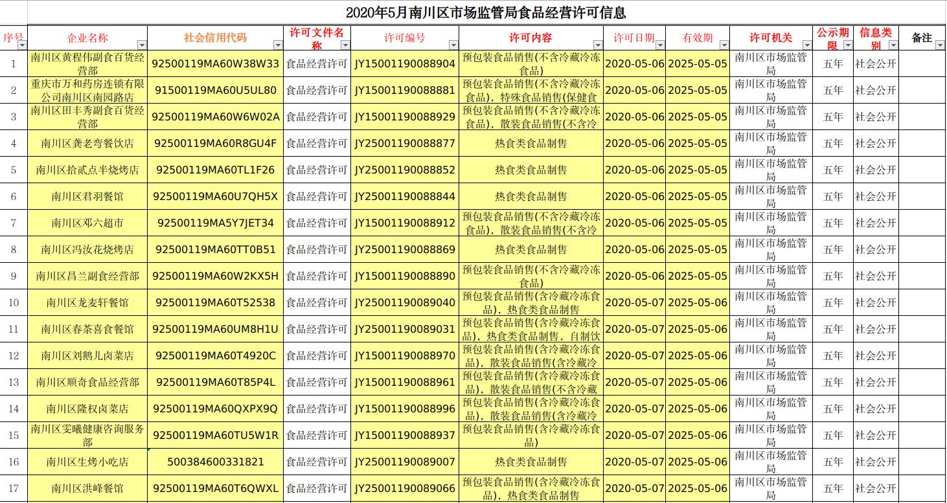947x503 pixels.
Task: Open the 许可文件名称 column filter dropdown
Action: pyautogui.click(x=345, y=45)
